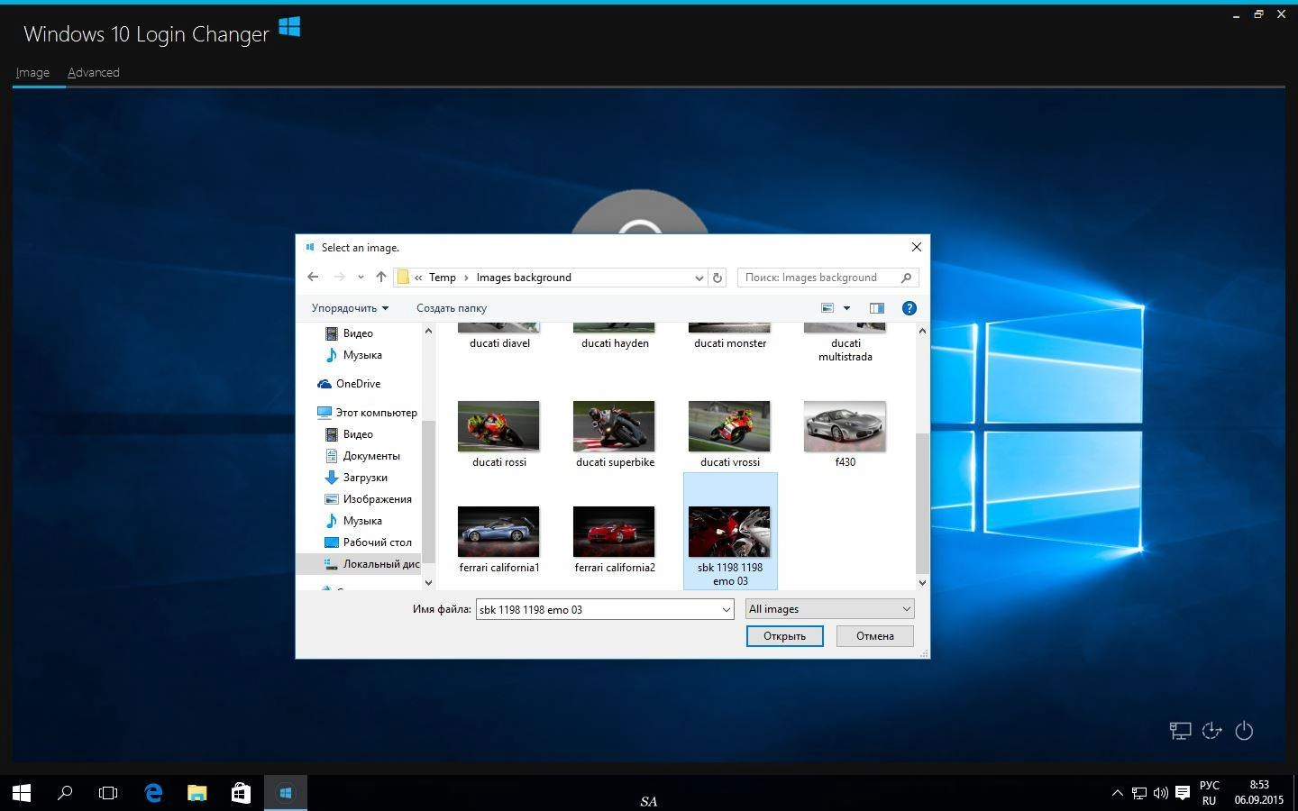Click file list scrollbar up arrow
1298x811 pixels.
[x=922, y=331]
